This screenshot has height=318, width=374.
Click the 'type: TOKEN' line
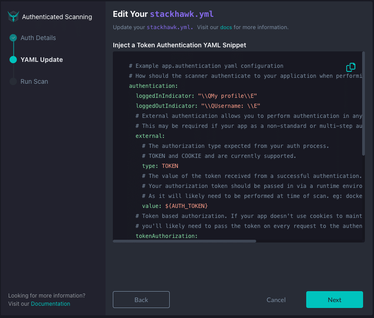[x=160, y=166]
